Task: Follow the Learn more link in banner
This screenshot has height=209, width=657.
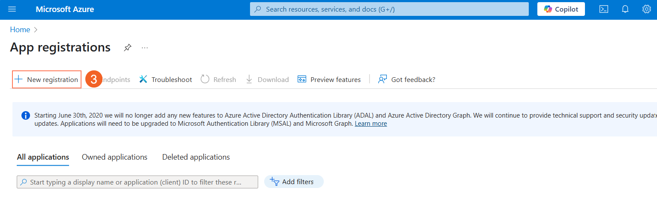Action: point(371,124)
